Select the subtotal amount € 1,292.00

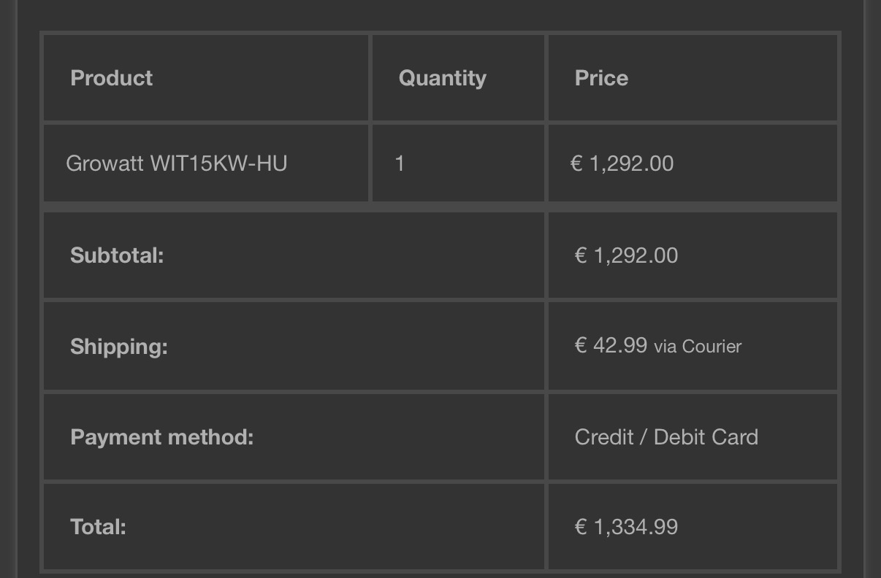pyautogui.click(x=626, y=255)
